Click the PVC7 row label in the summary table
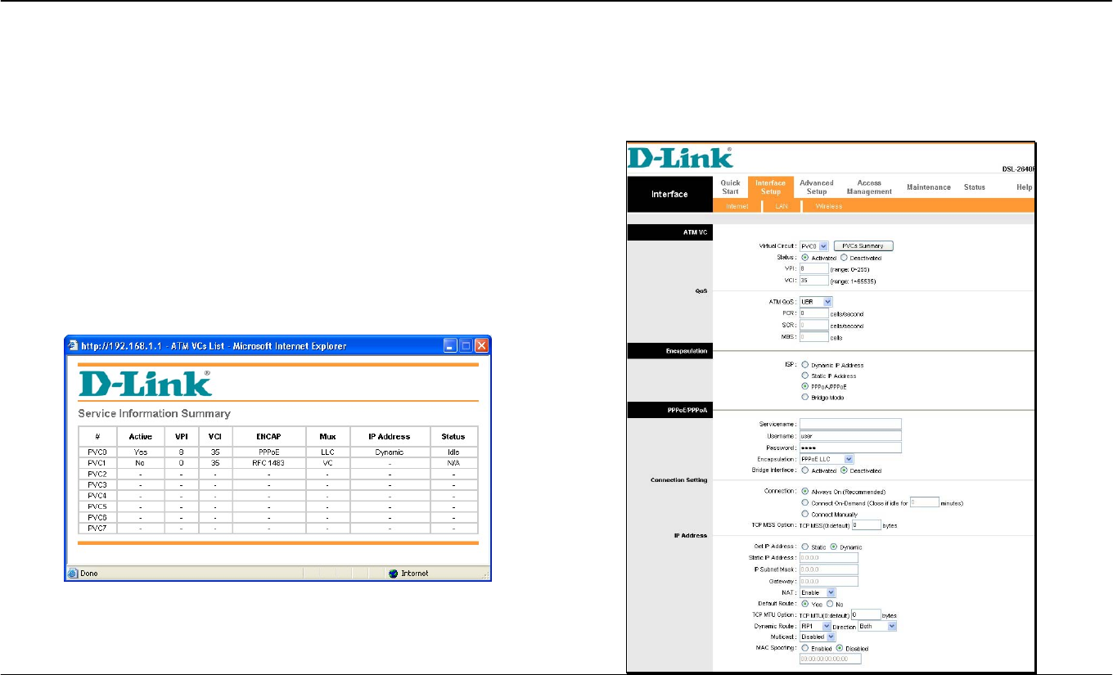This screenshot has height=675, width=1113. click(x=97, y=529)
